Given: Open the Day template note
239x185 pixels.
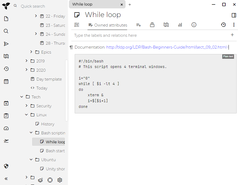Looking at the screenshot, I should point(49,79).
